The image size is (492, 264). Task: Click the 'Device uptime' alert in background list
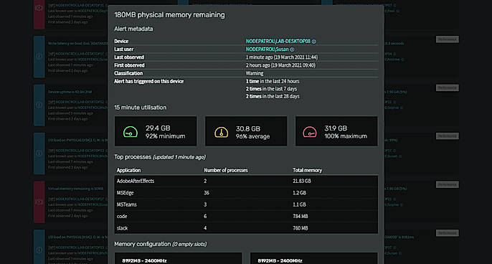pos(70,92)
